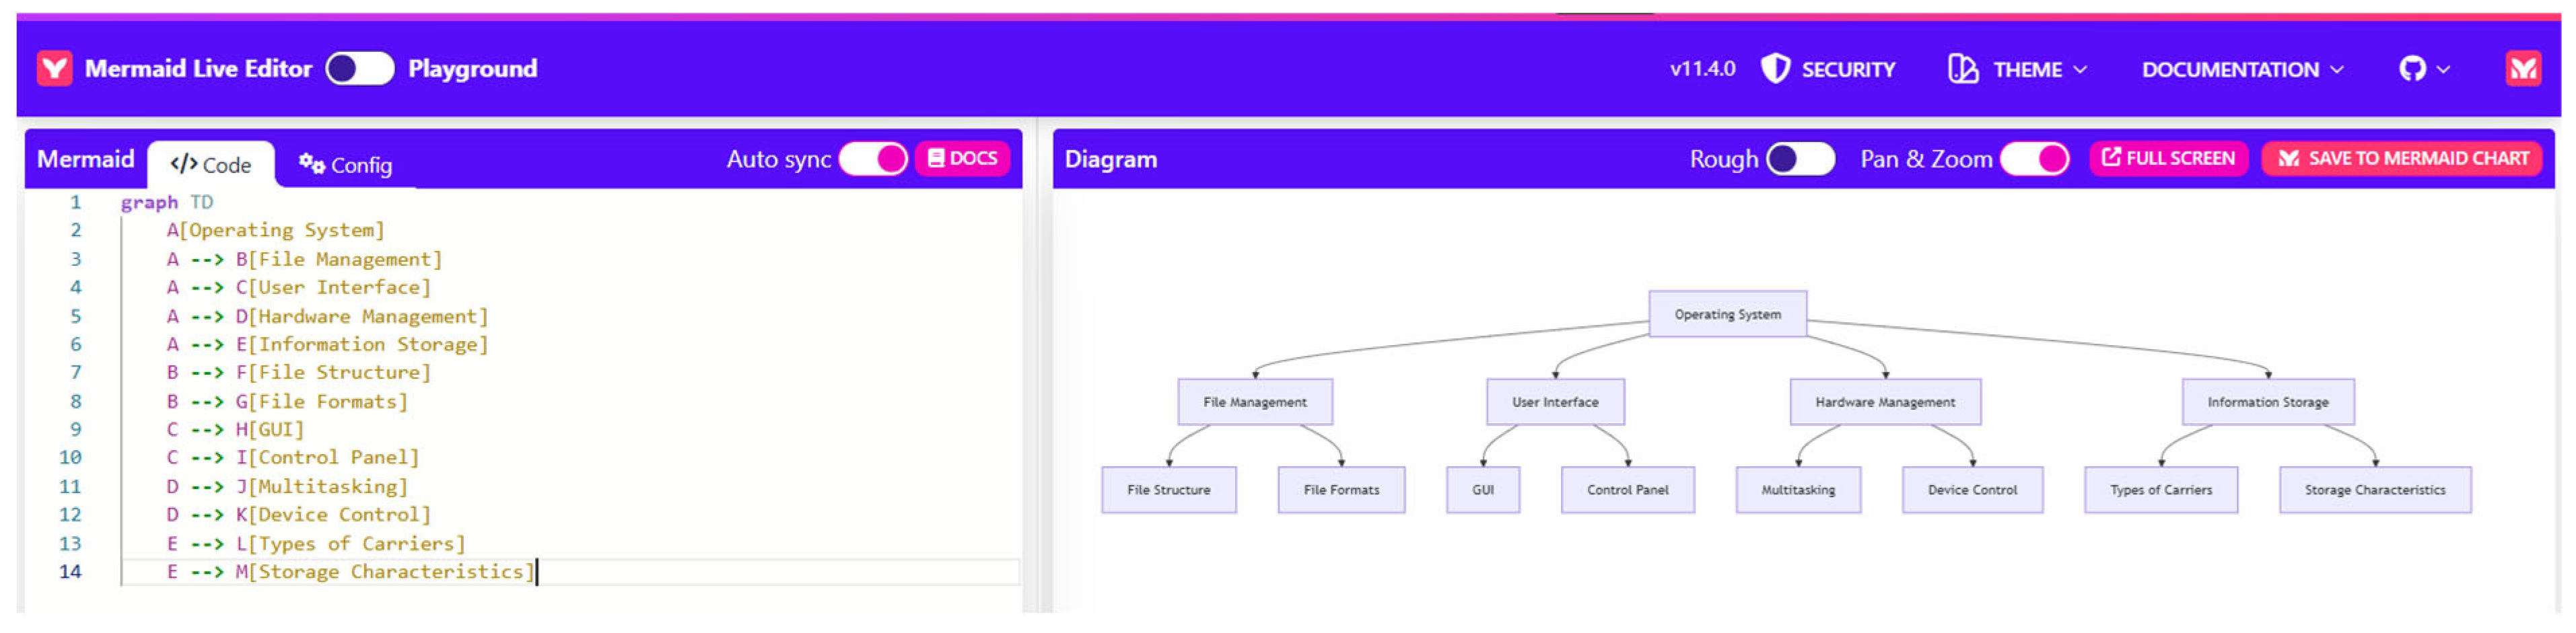
Task: Click the Information Storage diagram node
Action: [2267, 402]
